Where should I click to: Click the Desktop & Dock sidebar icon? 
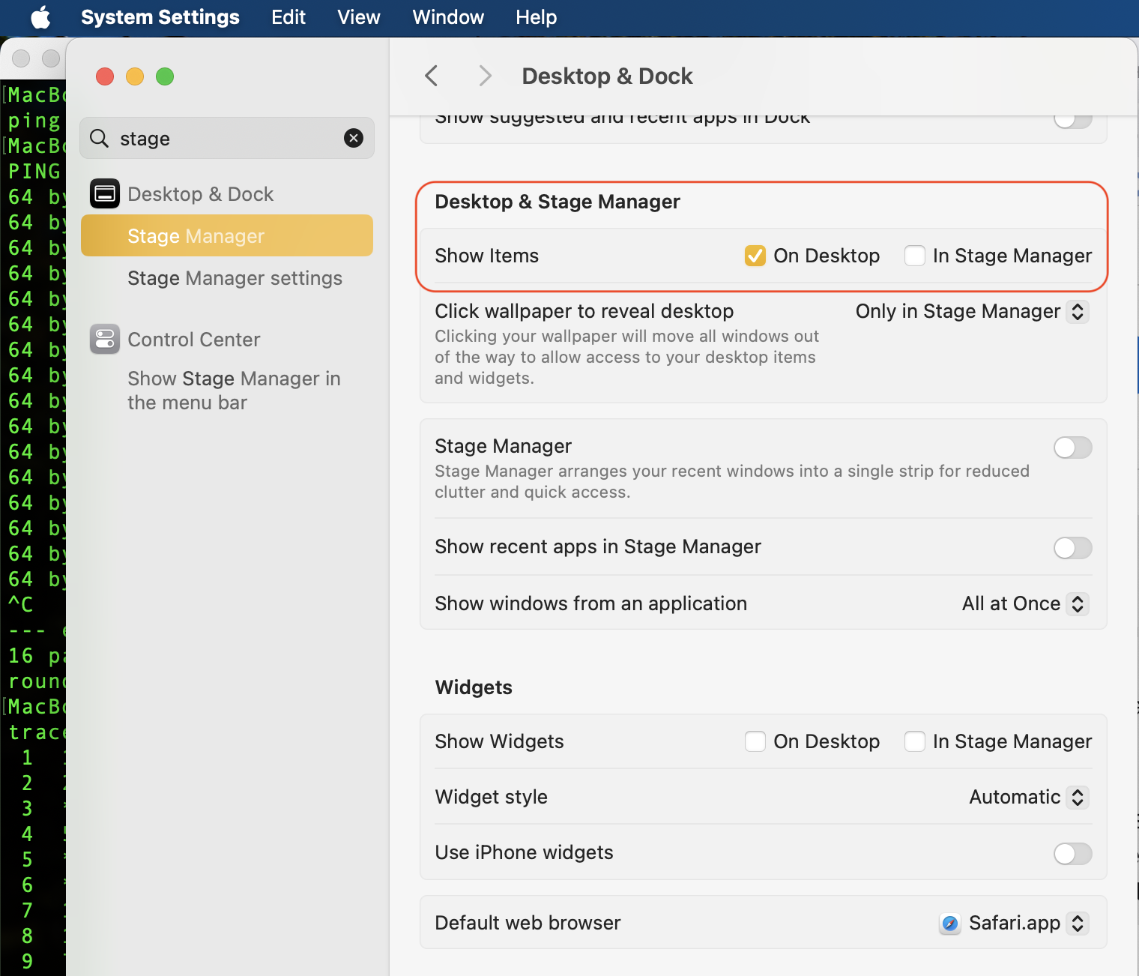pos(105,193)
